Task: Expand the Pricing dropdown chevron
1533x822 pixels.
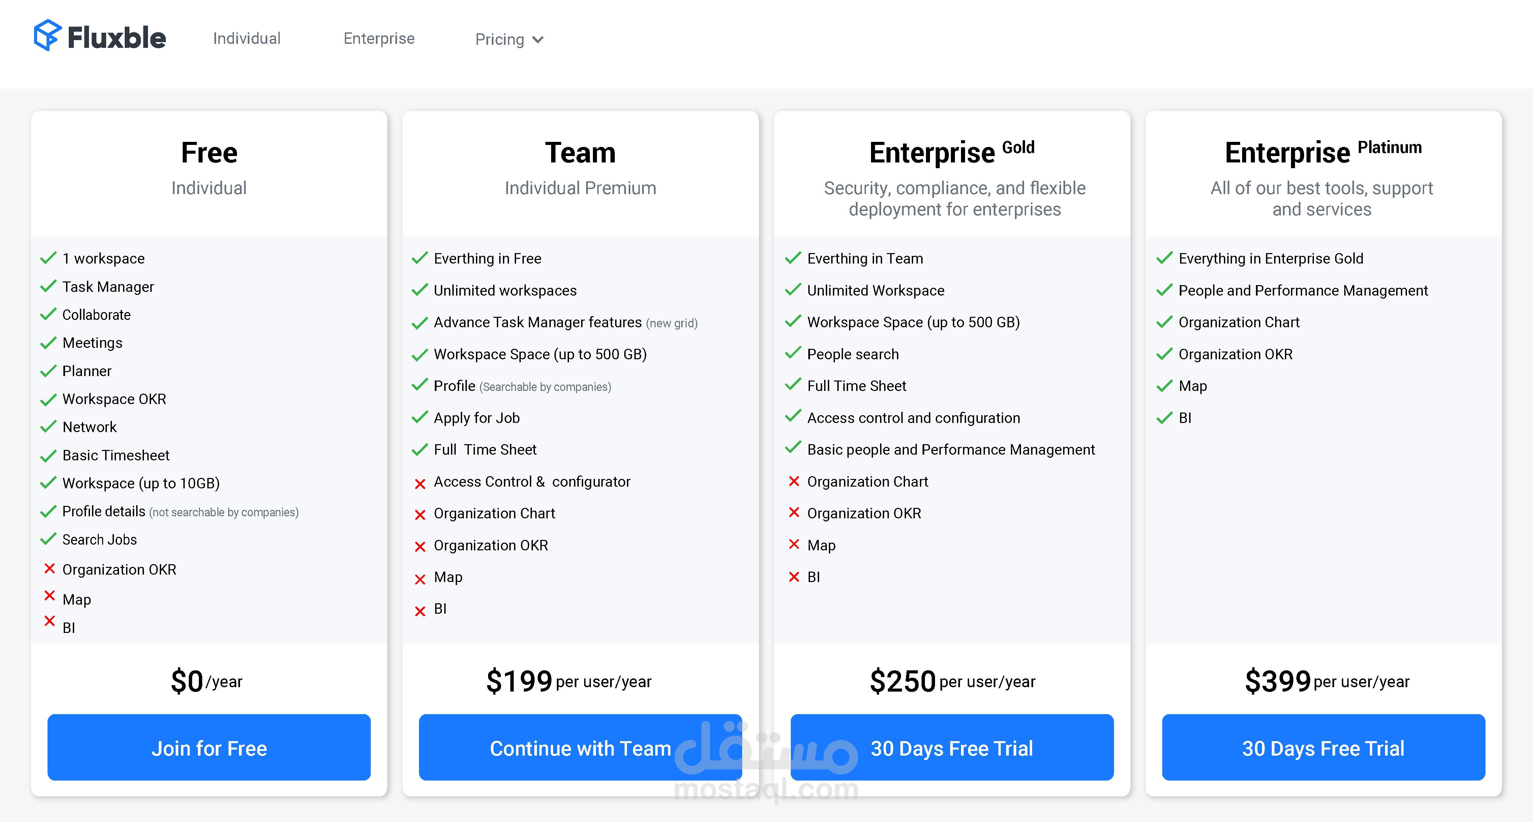Action: (x=538, y=40)
